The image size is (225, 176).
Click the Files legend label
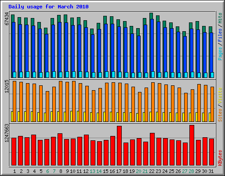220,35
